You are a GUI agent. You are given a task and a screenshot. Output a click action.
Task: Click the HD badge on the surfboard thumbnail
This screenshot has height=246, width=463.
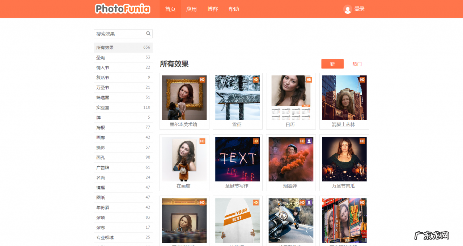pos(256,203)
